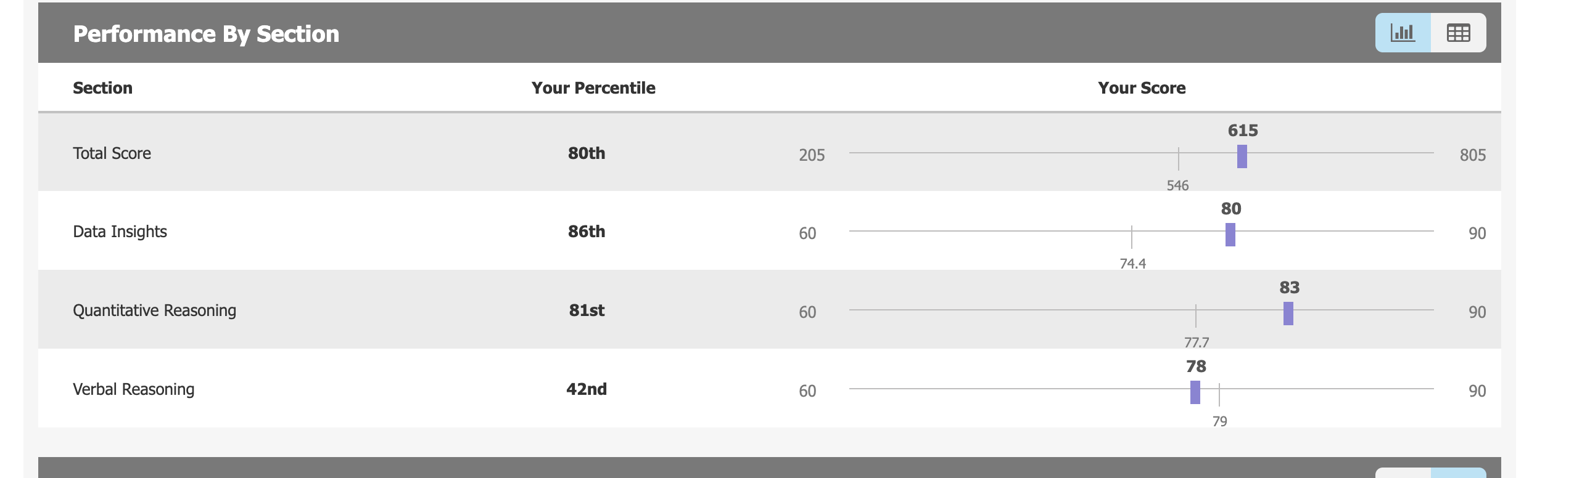Click the Performance By Section heading
The height and width of the screenshot is (478, 1574).
206,34
